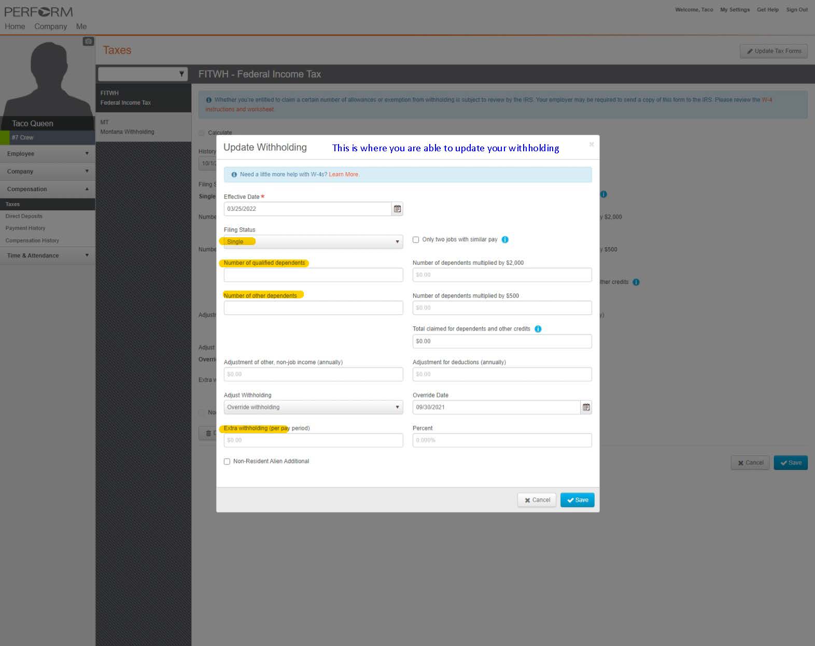Click info icon beside Only two jobs

(505, 239)
